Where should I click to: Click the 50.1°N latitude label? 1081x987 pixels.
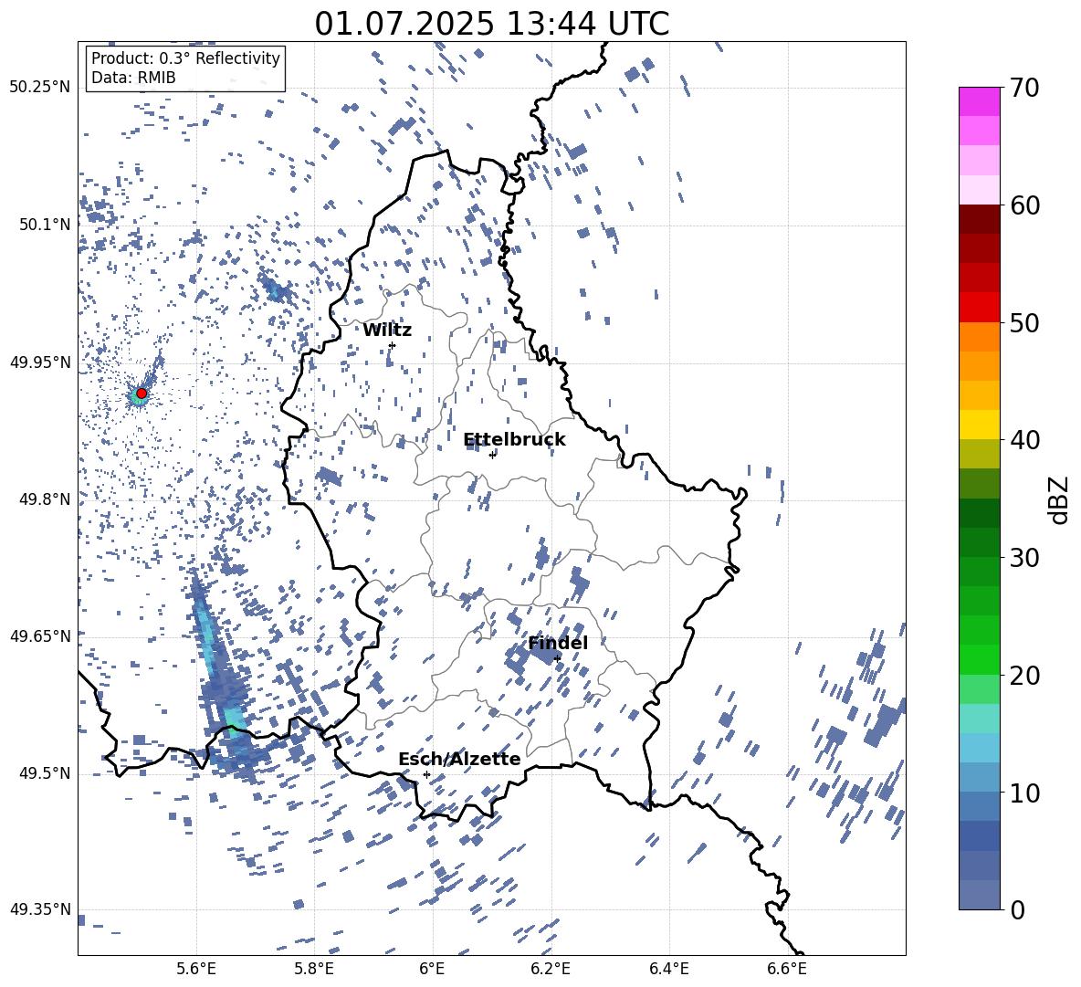pos(45,225)
